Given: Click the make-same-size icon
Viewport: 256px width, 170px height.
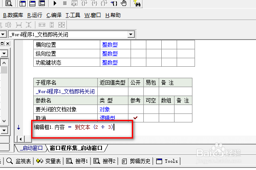Looking at the screenshot, I should pos(61,25).
